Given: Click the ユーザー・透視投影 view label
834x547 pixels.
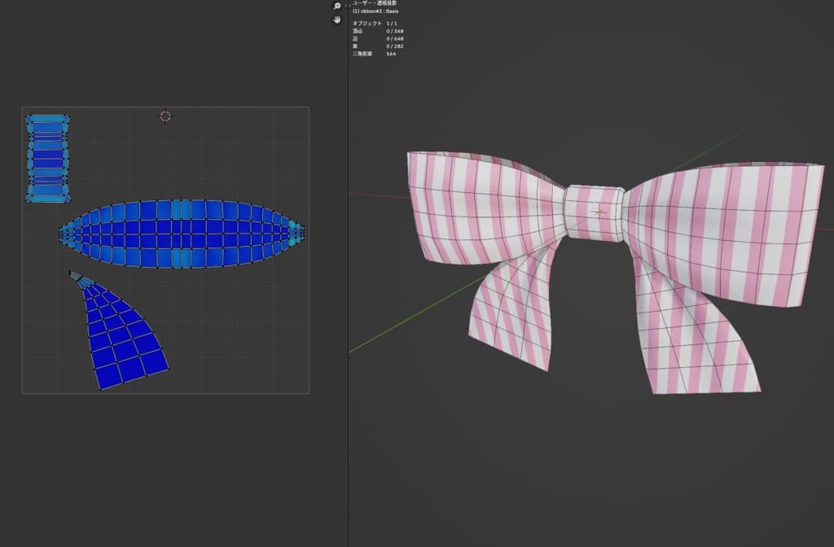Looking at the screenshot, I should (374, 3).
